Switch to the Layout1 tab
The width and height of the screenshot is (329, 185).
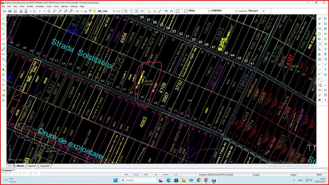pos(32,166)
